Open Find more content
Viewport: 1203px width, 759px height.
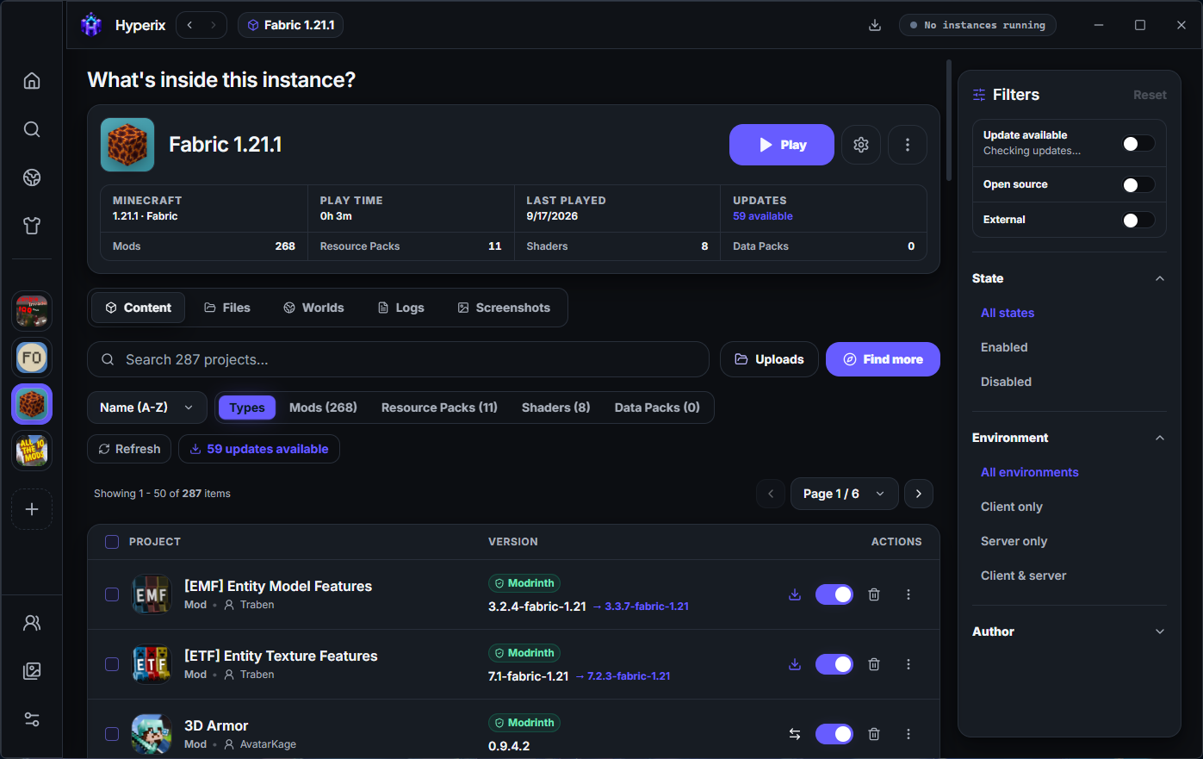(883, 359)
